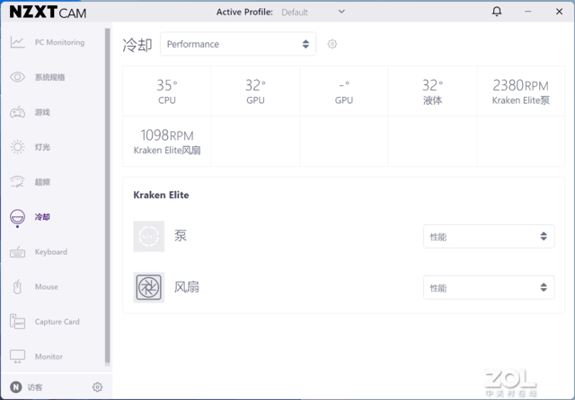Go to PC Monitoring section
This screenshot has width=575, height=400.
[59, 42]
